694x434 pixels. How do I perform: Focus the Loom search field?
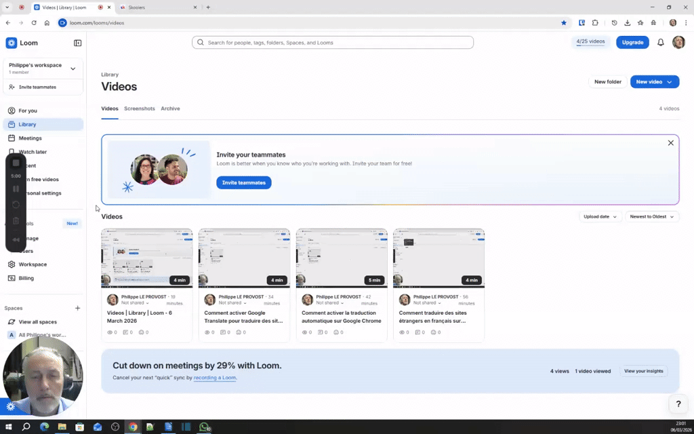point(333,43)
